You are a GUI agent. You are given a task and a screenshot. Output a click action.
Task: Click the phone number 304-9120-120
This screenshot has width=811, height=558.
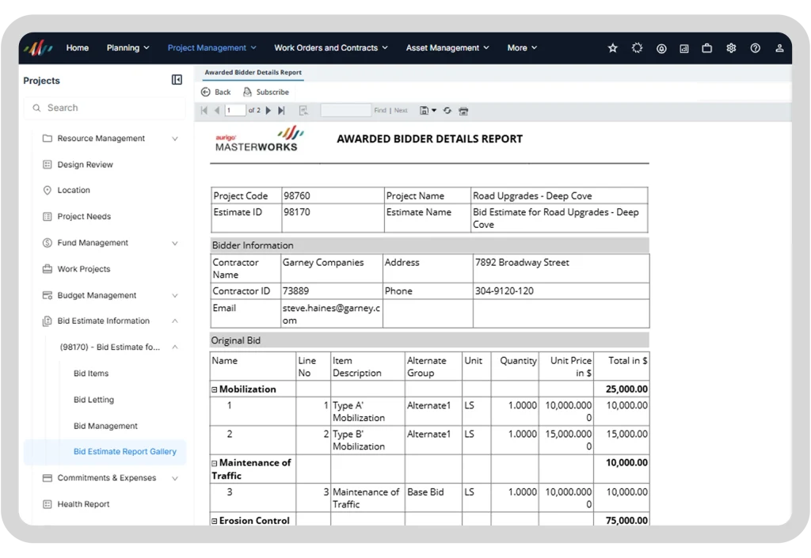(504, 291)
